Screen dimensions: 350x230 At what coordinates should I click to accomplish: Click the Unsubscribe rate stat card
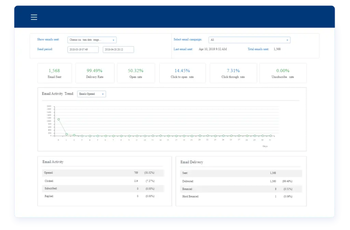click(283, 73)
